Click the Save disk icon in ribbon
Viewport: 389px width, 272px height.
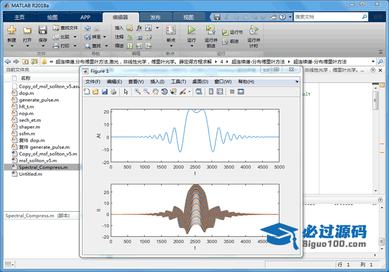click(42, 30)
